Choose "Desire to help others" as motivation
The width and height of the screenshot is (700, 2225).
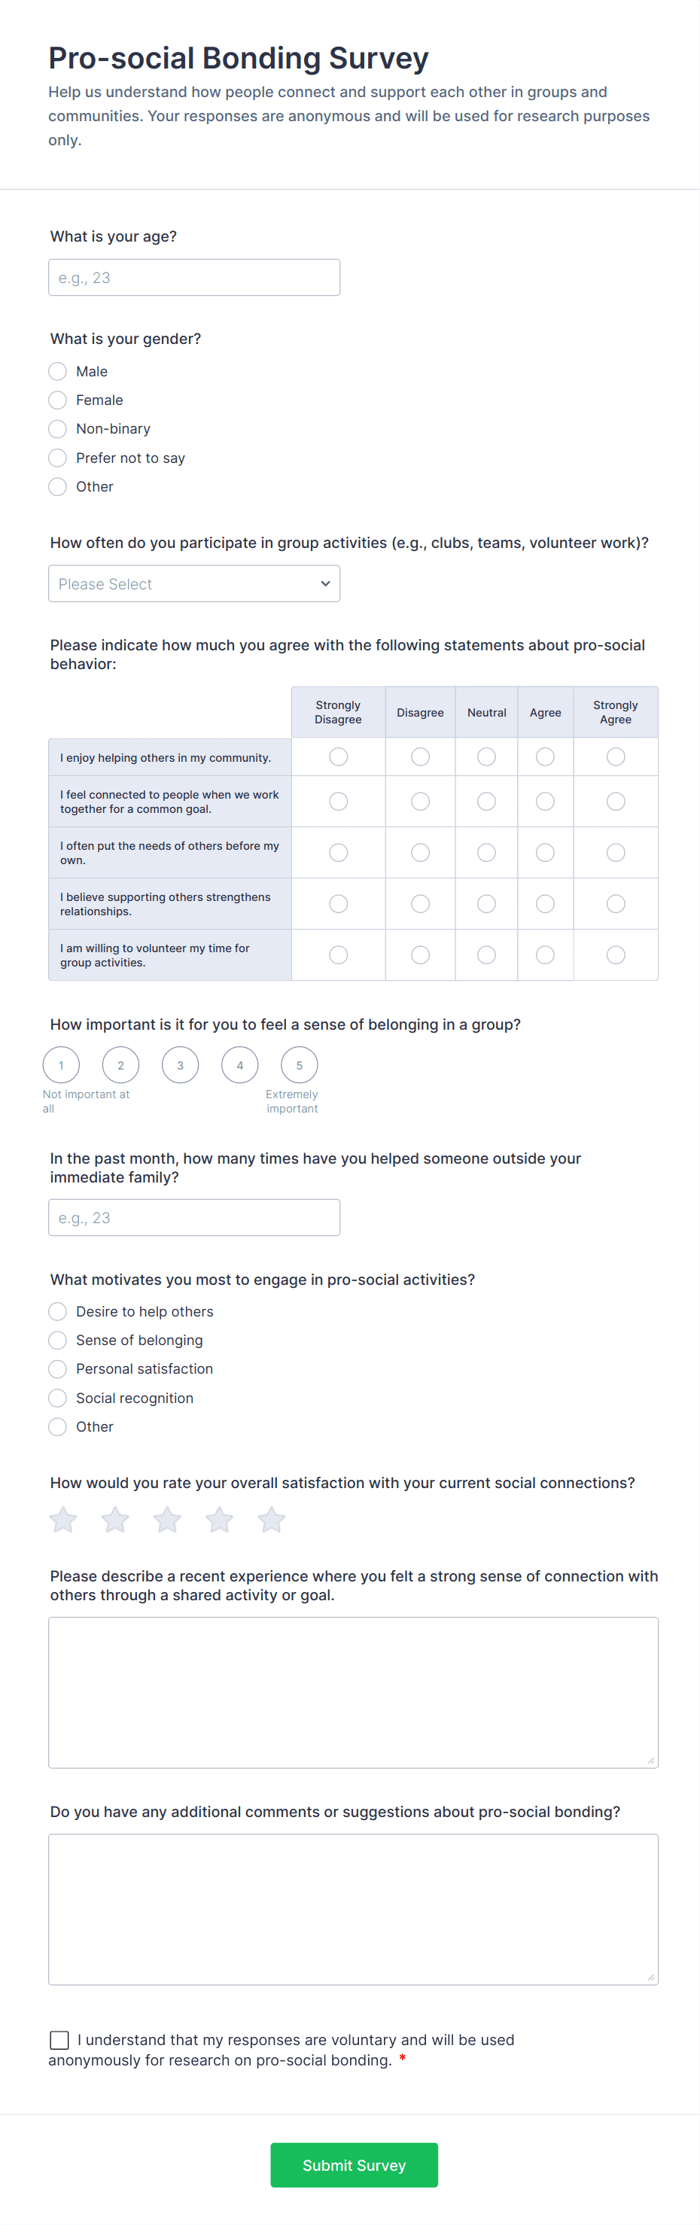57,1311
